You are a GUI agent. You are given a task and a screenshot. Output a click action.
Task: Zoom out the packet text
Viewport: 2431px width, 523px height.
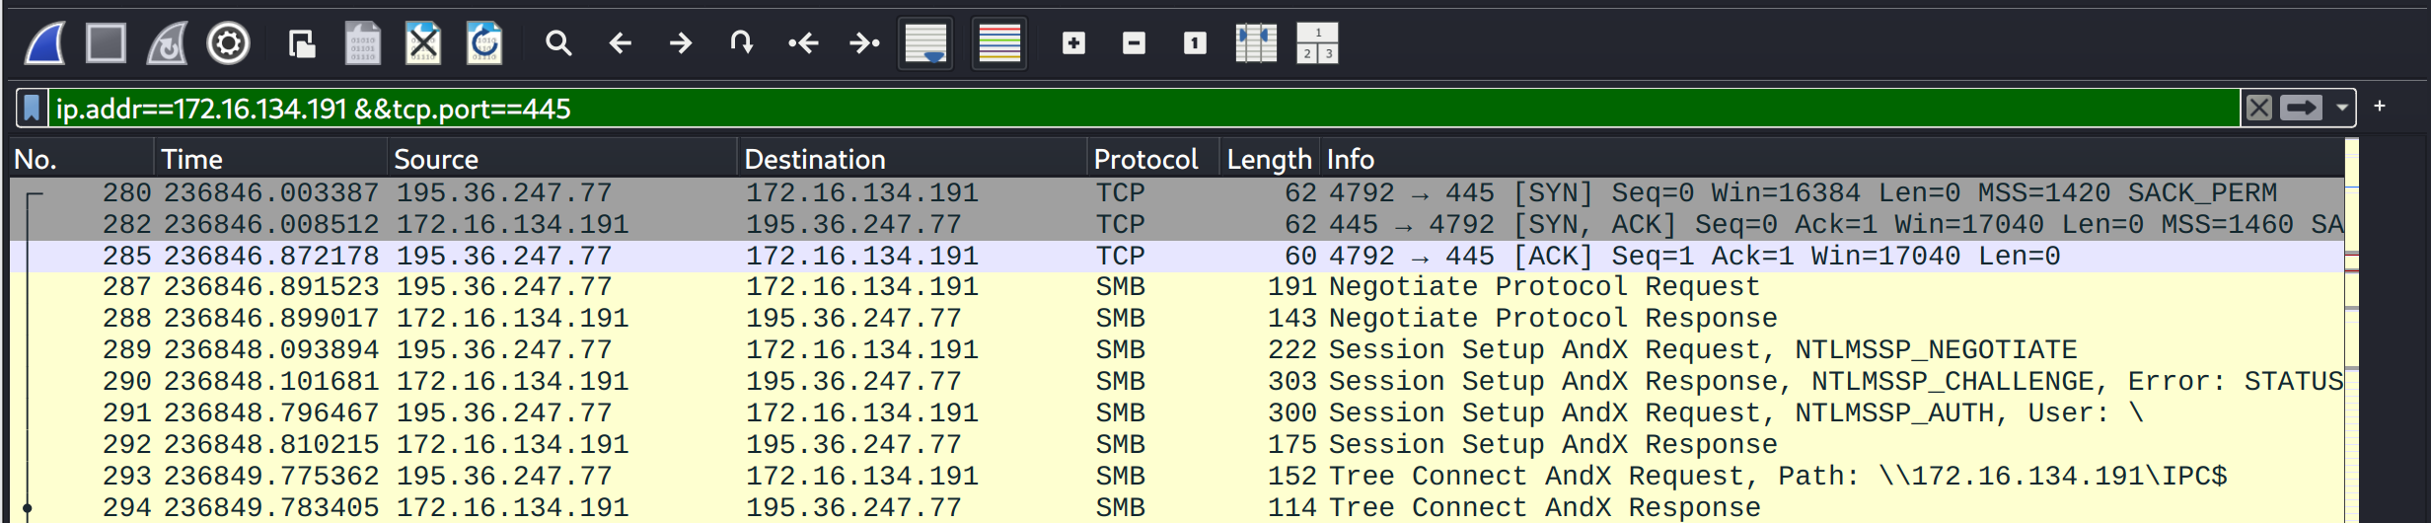(x=1135, y=43)
